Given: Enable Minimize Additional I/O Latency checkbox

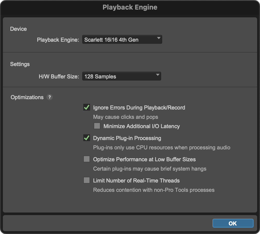Looking at the screenshot, I should click(x=97, y=126).
